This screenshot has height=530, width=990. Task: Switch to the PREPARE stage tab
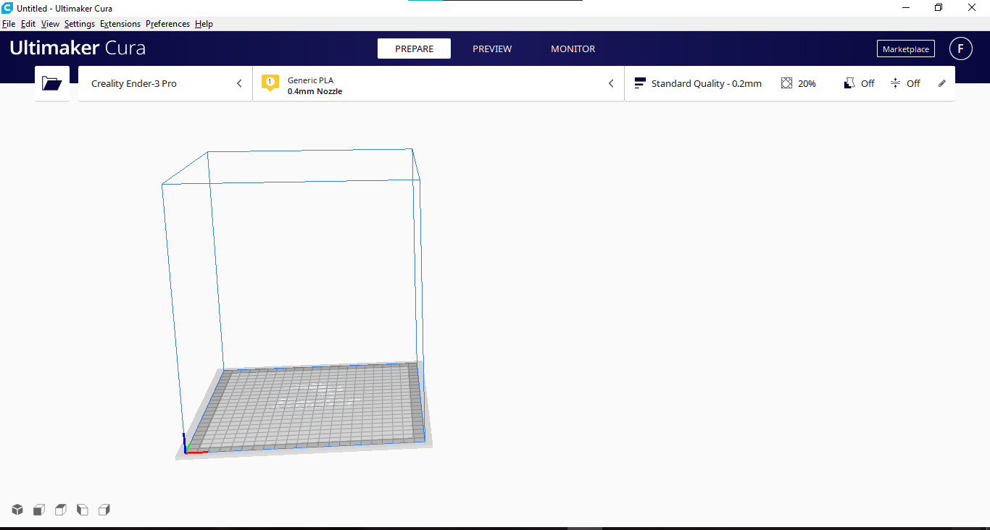coord(414,49)
